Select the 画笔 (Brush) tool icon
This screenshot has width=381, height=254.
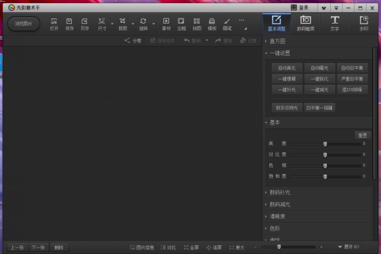pos(227,23)
